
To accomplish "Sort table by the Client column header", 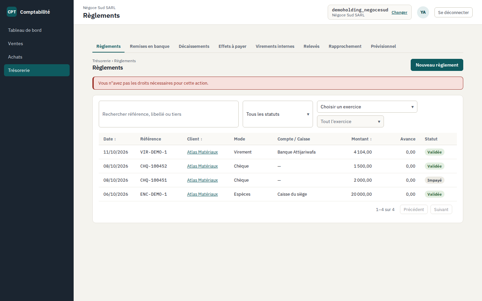I will [x=194, y=139].
